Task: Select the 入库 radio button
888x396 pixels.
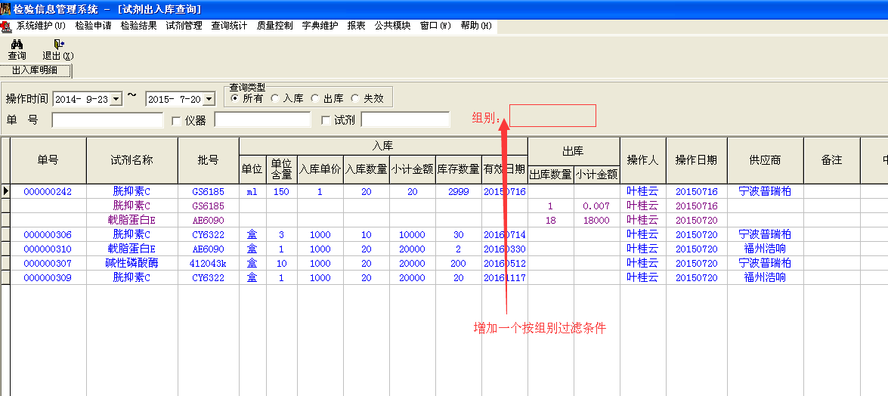Action: click(274, 98)
